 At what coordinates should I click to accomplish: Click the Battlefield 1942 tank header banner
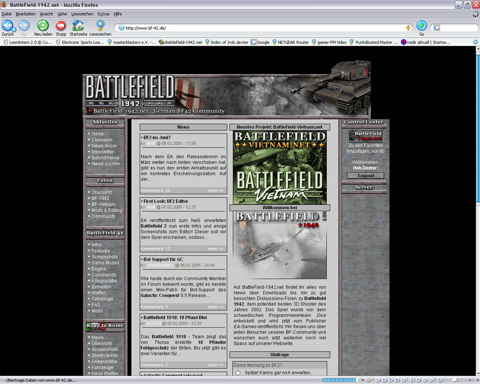click(226, 89)
